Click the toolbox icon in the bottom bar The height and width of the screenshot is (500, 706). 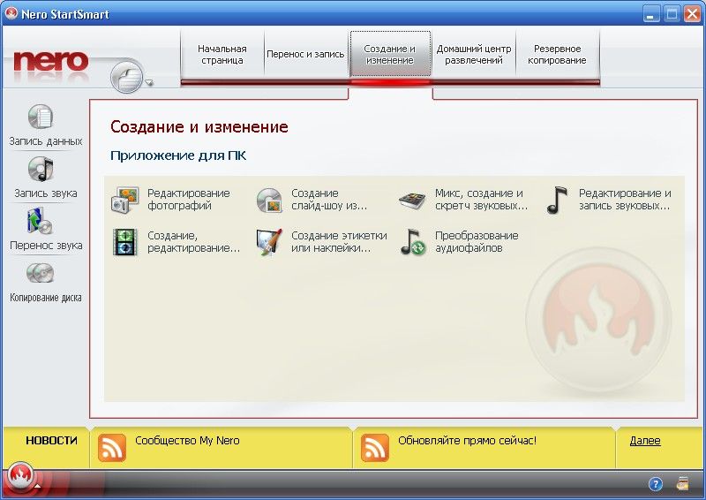pyautogui.click(x=683, y=483)
